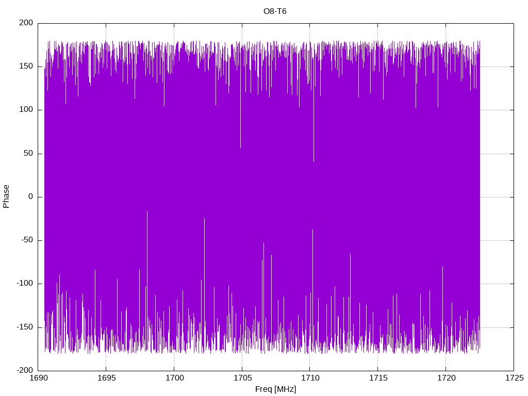Click the y-axis tick label -150
Viewport: 528px width, 396px height.
pos(25,327)
